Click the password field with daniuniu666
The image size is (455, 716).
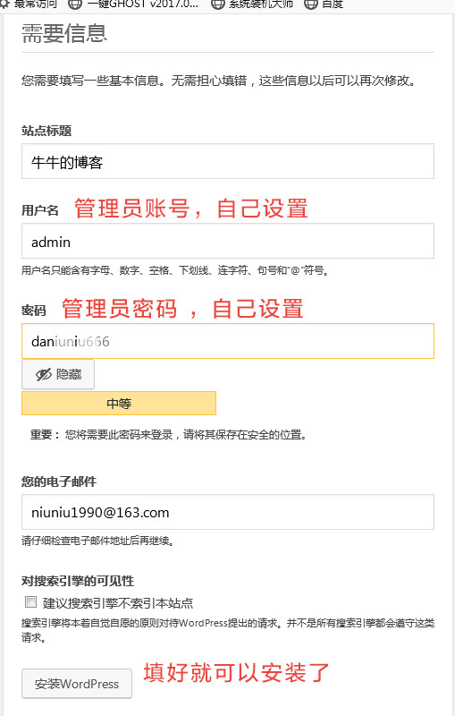[227, 341]
